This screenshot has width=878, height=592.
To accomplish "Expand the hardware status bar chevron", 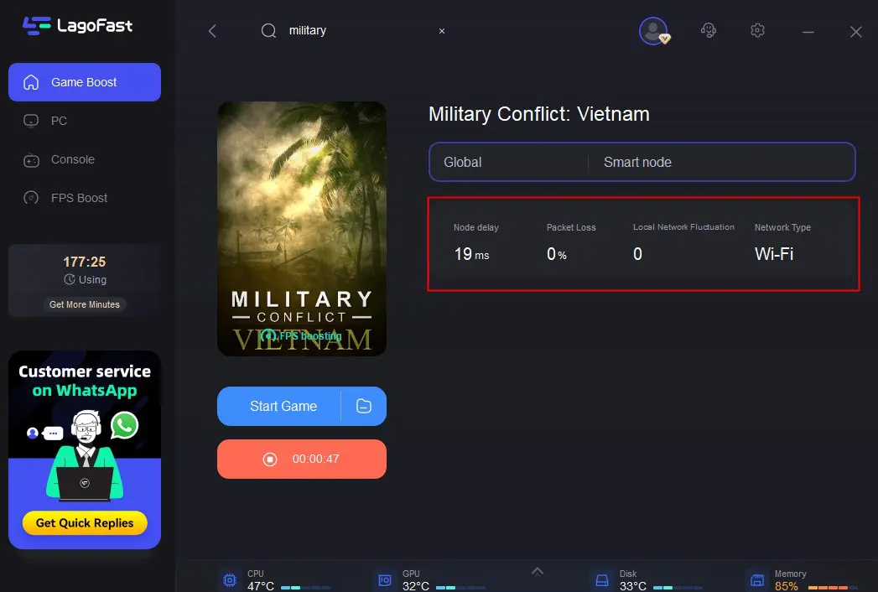I will 537,571.
